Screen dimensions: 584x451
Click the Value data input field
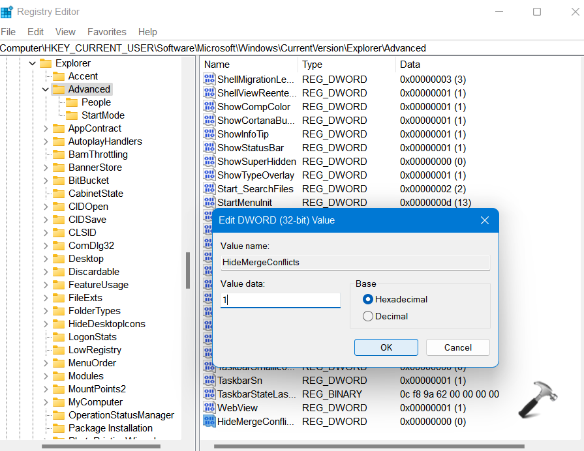click(x=281, y=300)
